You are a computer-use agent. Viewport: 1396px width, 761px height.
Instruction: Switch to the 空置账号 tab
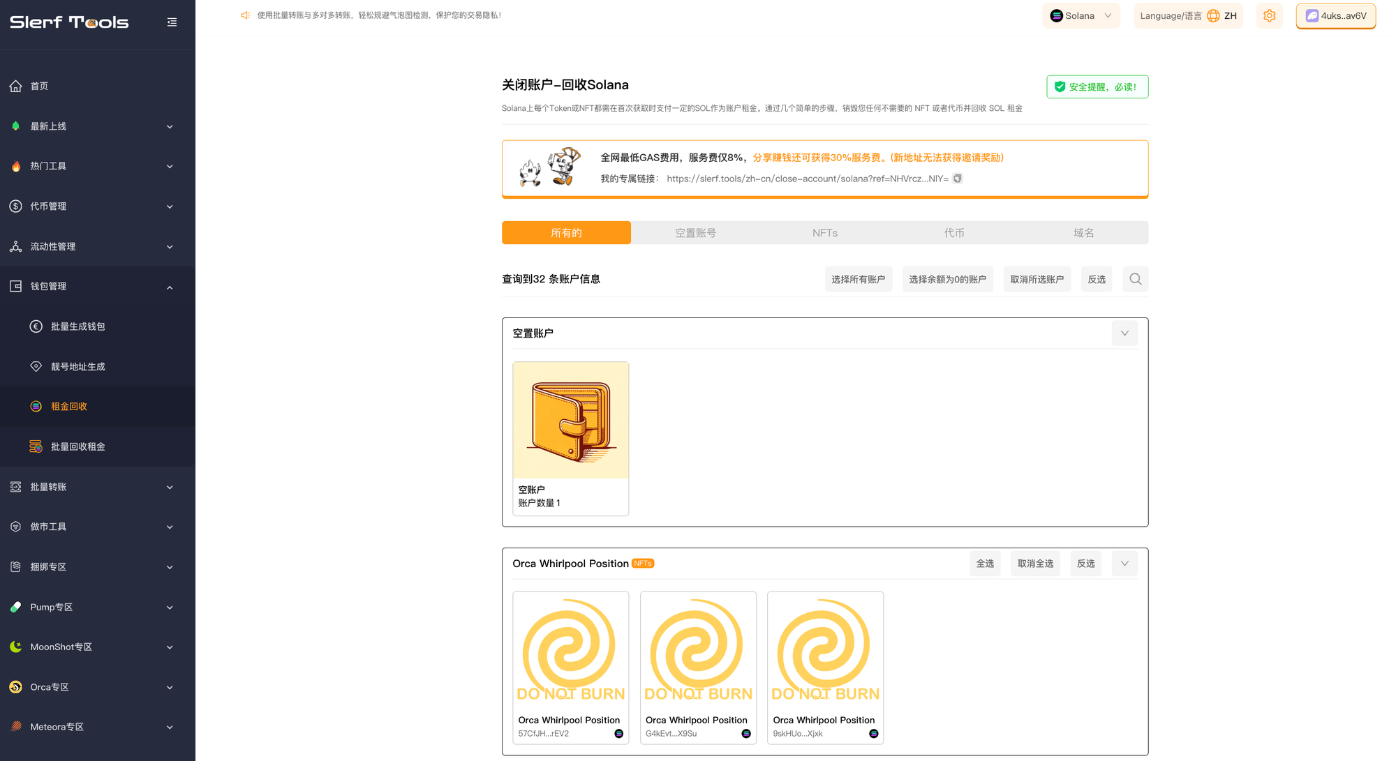coord(695,233)
